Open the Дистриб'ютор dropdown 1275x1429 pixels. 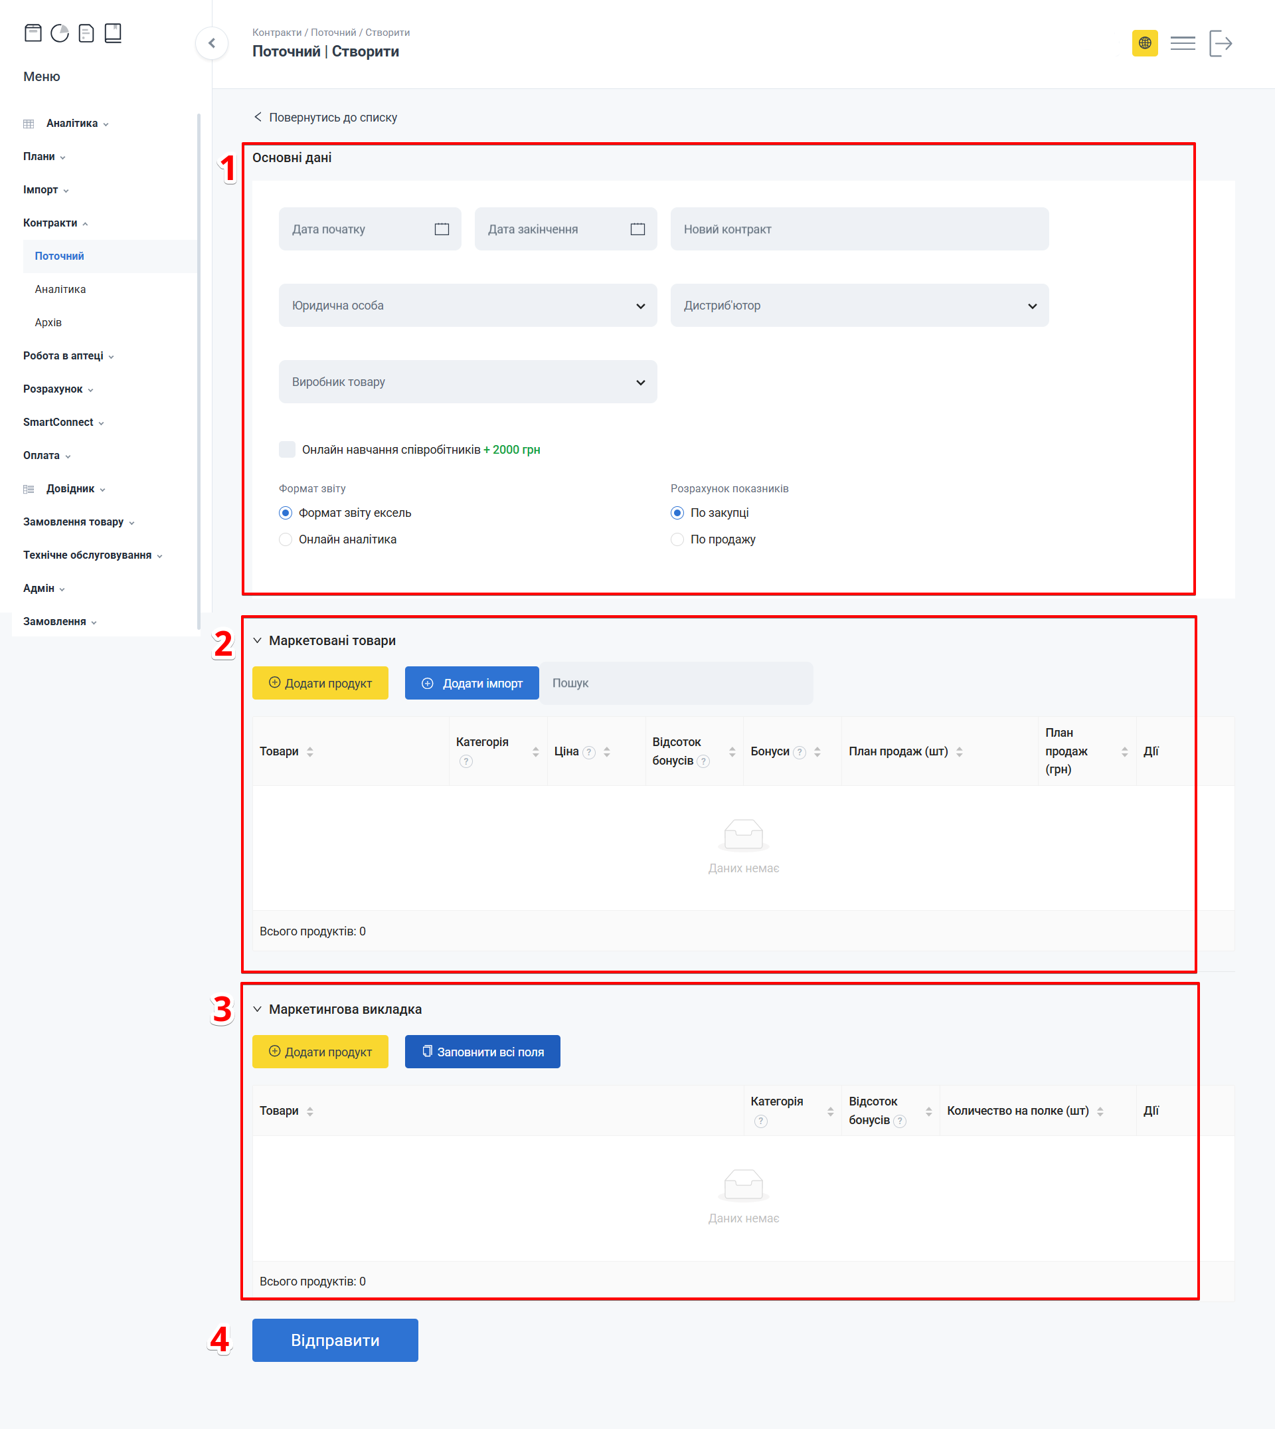coord(859,306)
